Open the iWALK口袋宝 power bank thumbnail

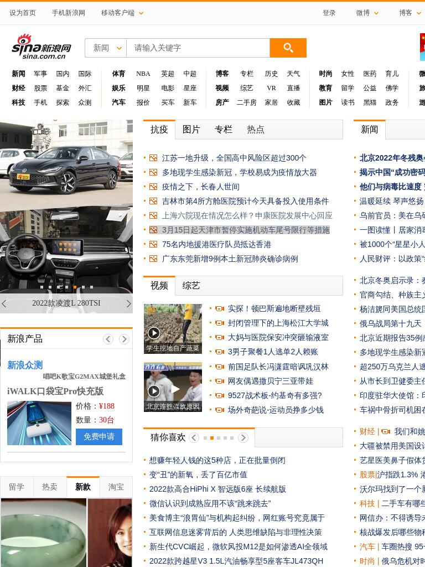39,423
